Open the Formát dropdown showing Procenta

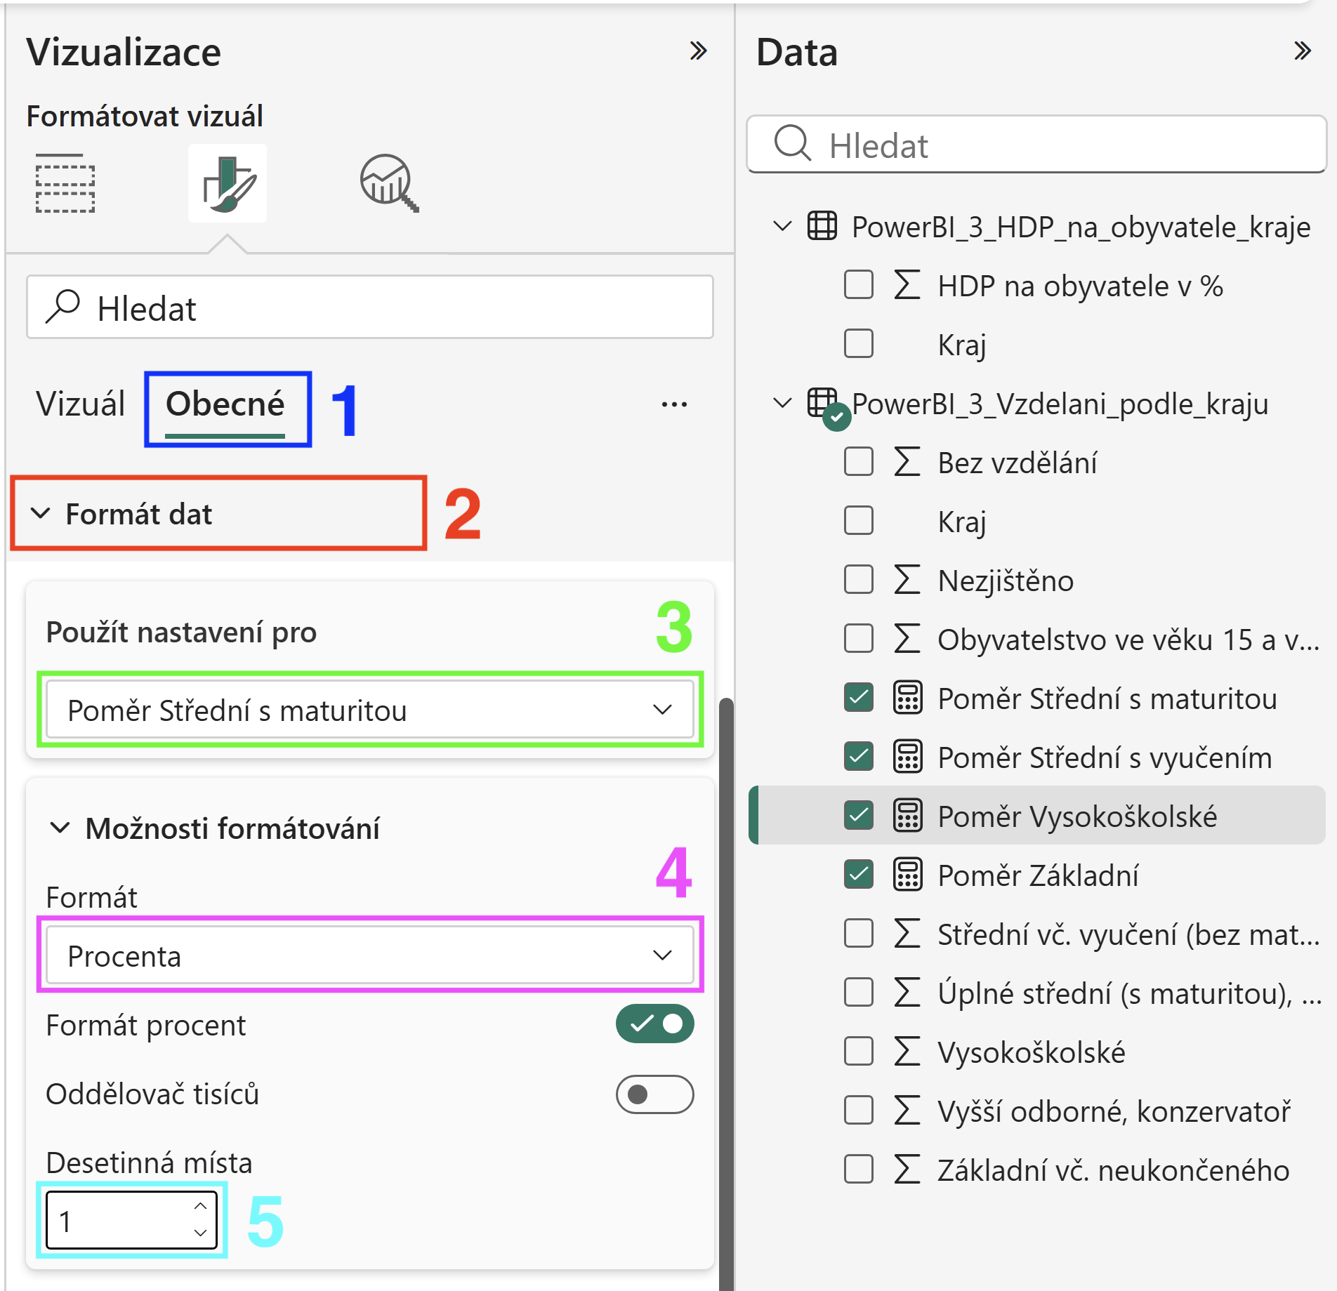point(370,955)
